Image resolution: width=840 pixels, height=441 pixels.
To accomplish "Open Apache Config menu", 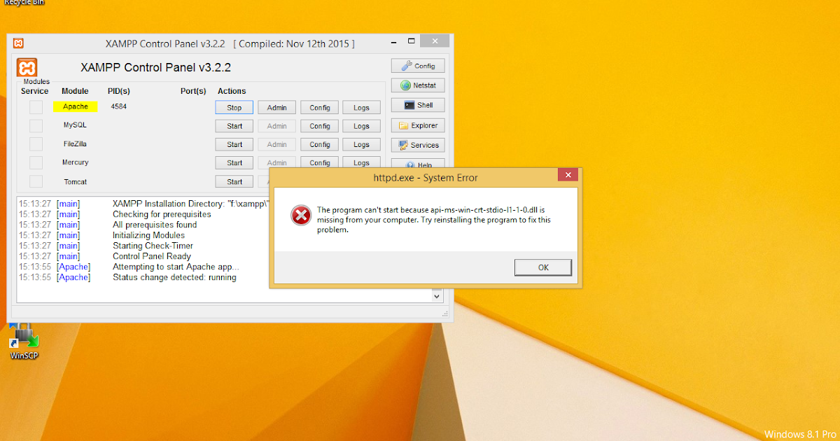I will coord(320,107).
